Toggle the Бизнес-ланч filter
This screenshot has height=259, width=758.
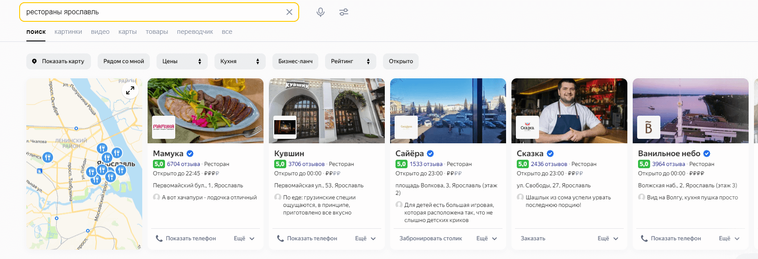[295, 61]
